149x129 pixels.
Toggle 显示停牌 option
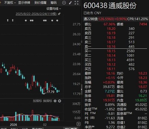click(24, 3)
